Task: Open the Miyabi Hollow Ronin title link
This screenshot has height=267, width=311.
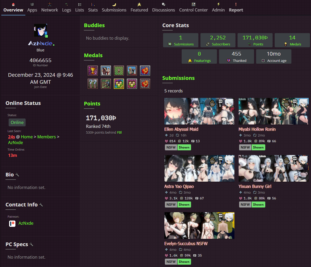Action: (x=257, y=129)
